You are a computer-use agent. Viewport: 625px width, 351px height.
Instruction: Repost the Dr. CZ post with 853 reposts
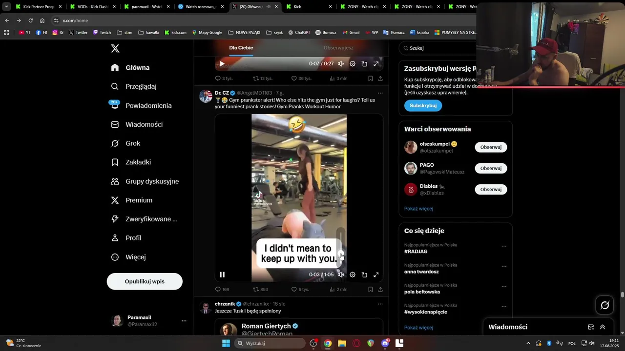point(260,289)
